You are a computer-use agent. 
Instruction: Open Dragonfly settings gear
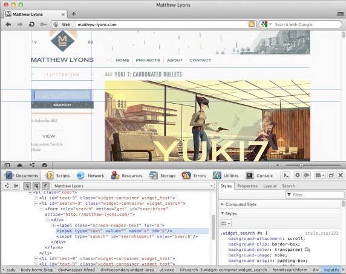pyautogui.click(x=298, y=175)
